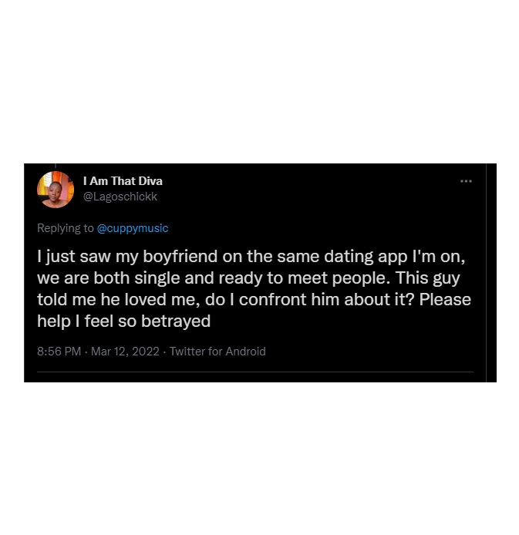Image resolution: width=519 pixels, height=535 pixels.
Task: Visit the @Lagoschickk handle profile
Action: click(x=120, y=197)
